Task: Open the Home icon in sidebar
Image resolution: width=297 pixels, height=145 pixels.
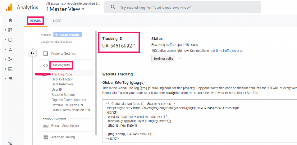Action: 10,20
